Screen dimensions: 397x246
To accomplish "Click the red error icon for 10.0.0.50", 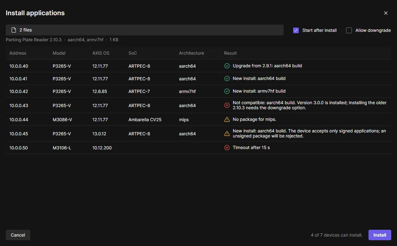I will [227, 148].
